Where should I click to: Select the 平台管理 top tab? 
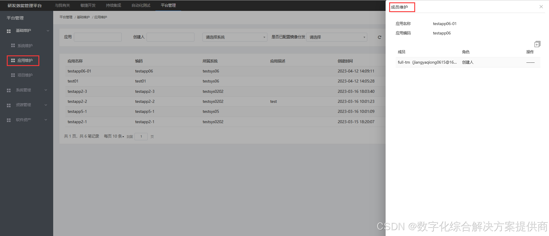pos(168,5)
